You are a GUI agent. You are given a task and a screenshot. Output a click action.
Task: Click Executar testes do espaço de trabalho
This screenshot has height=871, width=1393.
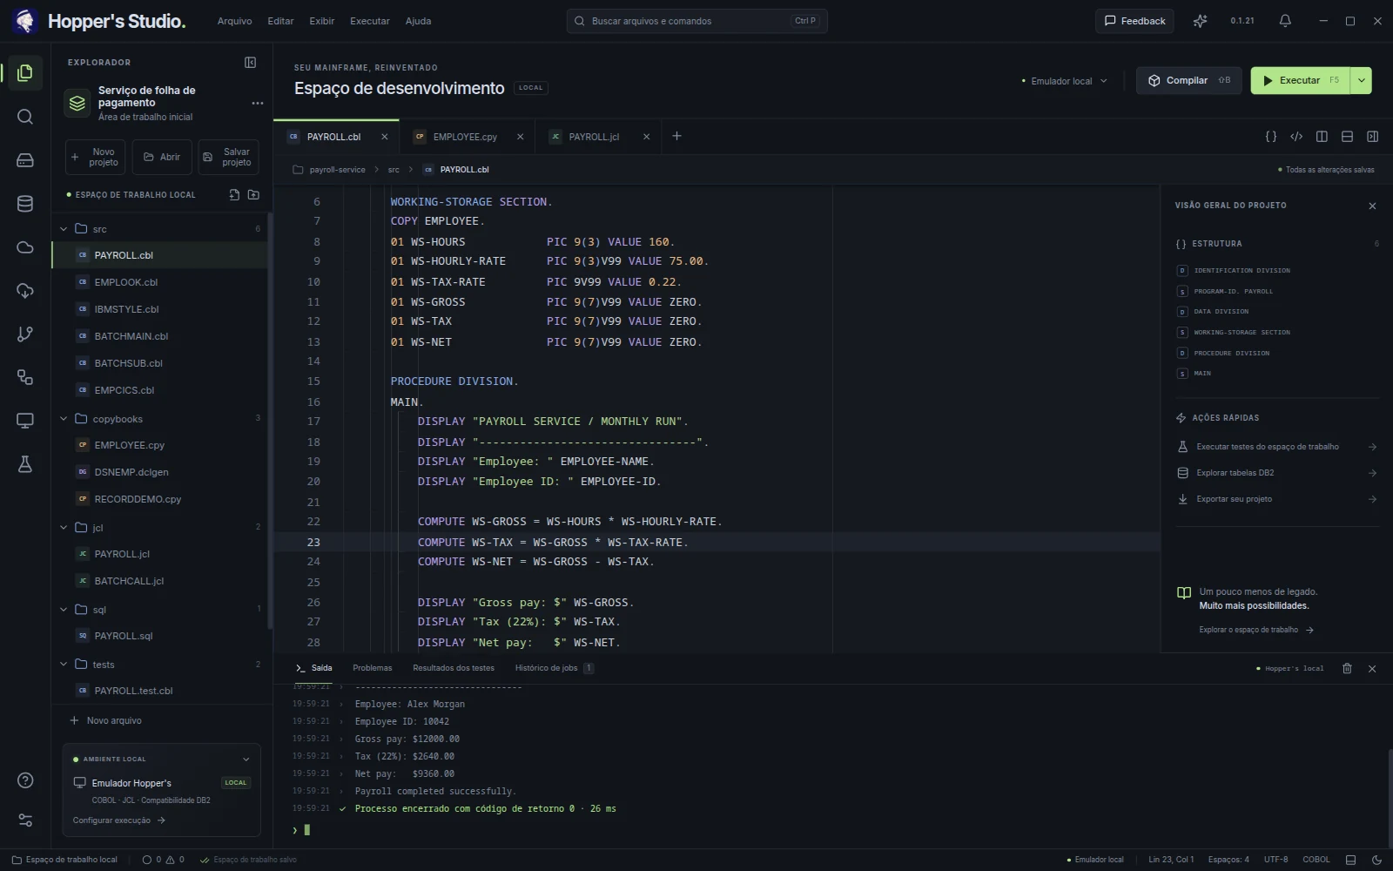(1276, 447)
